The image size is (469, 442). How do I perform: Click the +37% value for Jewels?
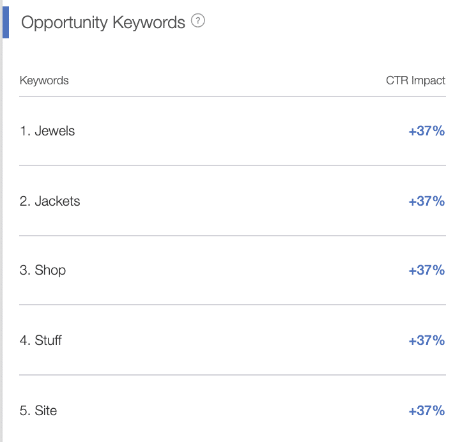coord(427,131)
